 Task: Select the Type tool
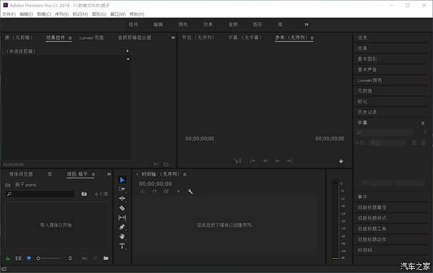(x=122, y=246)
